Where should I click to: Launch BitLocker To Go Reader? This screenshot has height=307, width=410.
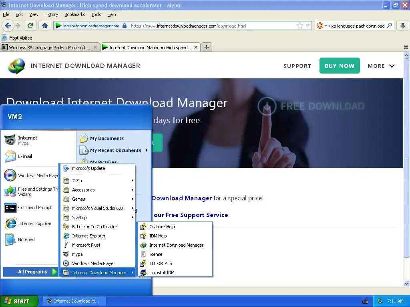click(x=98, y=227)
